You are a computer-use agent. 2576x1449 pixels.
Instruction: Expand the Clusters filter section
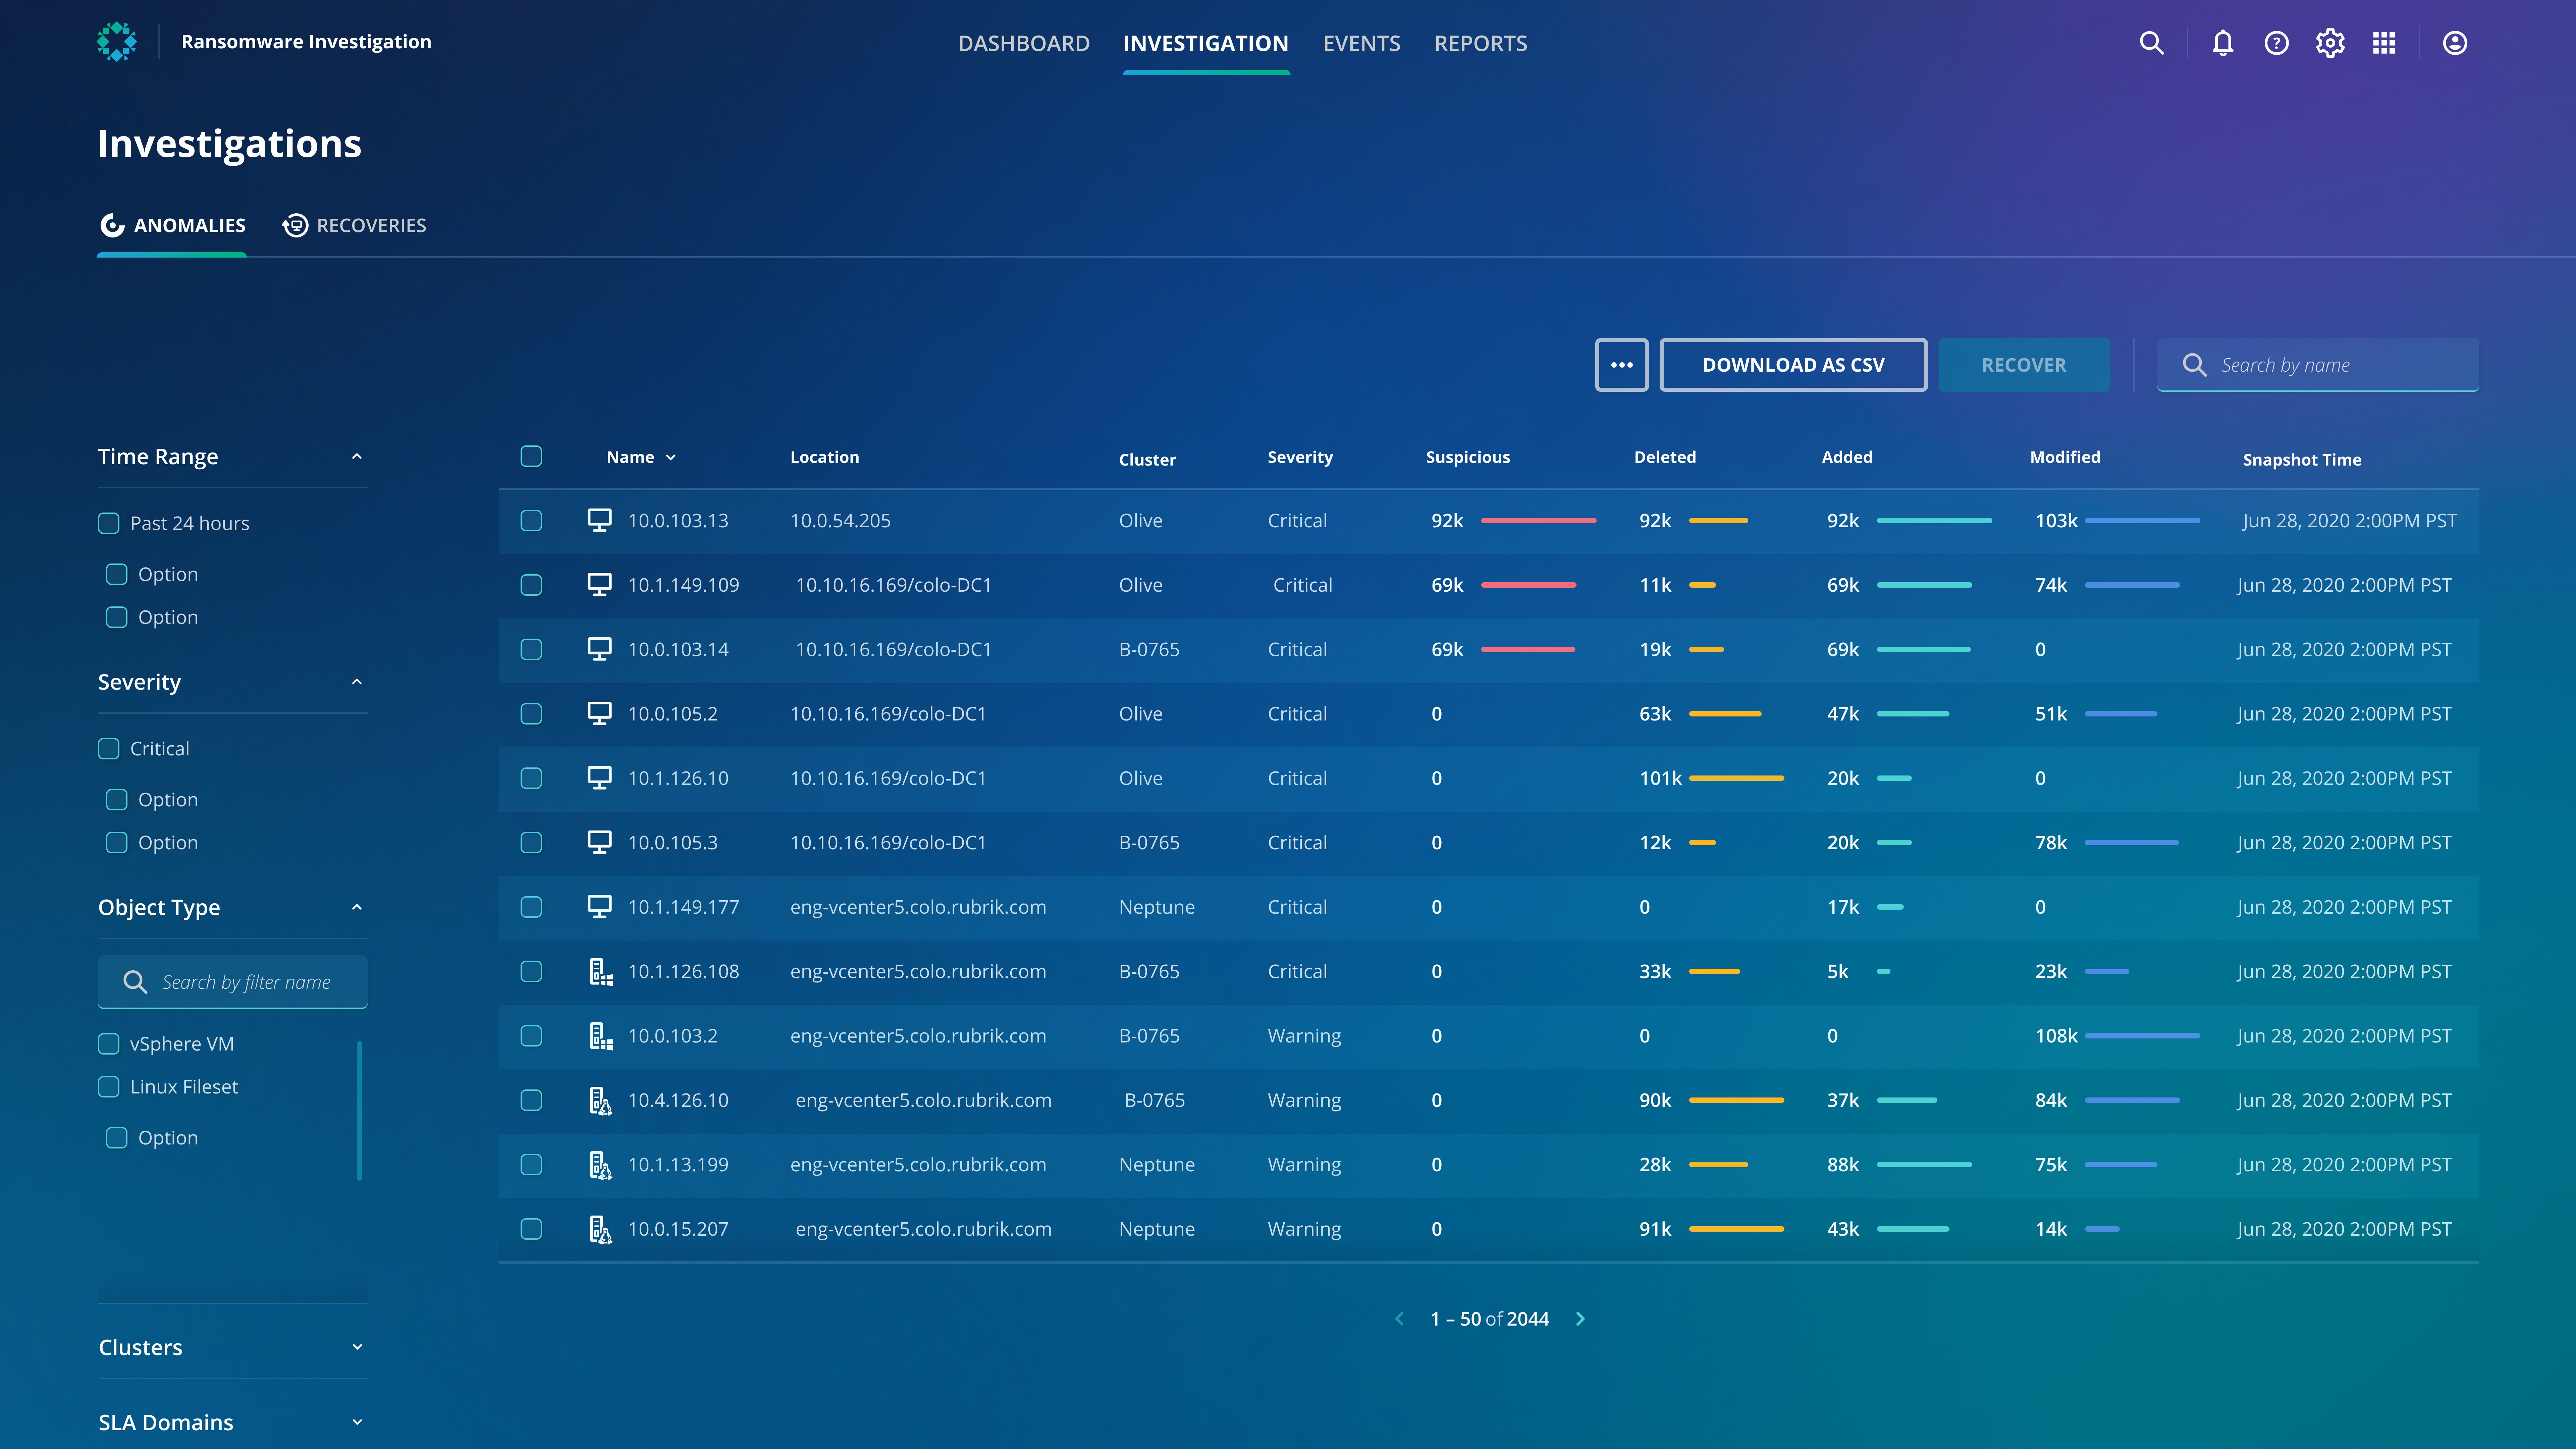coord(357,1347)
